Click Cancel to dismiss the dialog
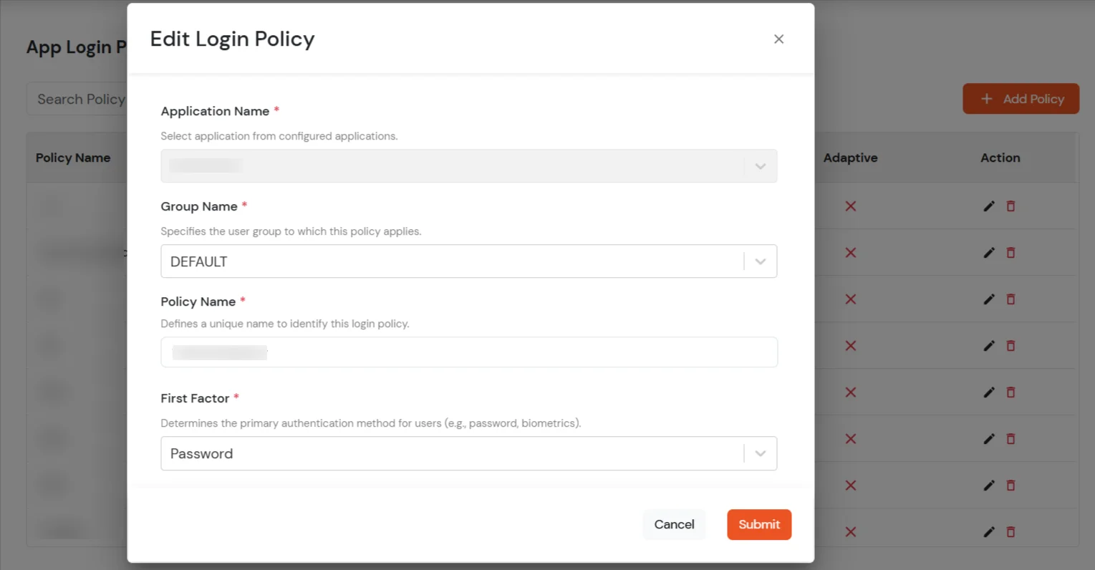The image size is (1095, 570). click(x=673, y=524)
